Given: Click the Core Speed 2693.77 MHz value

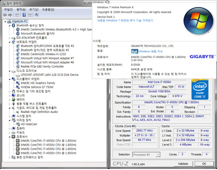Looking at the screenshot, I should click(x=144, y=131).
